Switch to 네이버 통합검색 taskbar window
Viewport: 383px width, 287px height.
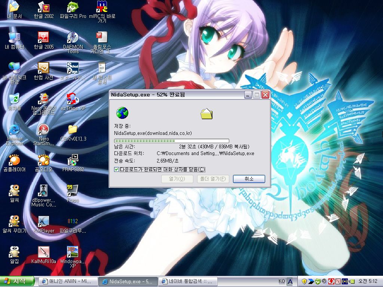pos(188,281)
